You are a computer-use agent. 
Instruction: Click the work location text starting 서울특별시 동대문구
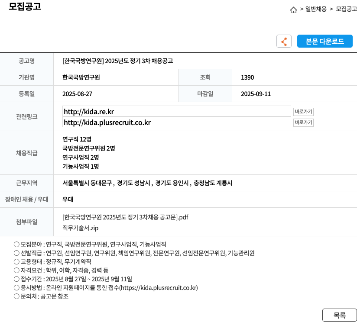point(147,183)
